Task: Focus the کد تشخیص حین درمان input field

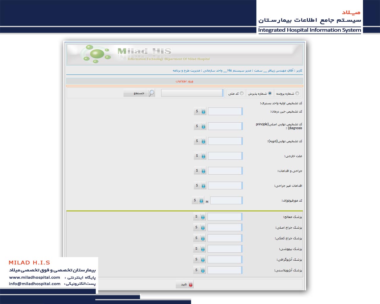Action: click(x=225, y=111)
